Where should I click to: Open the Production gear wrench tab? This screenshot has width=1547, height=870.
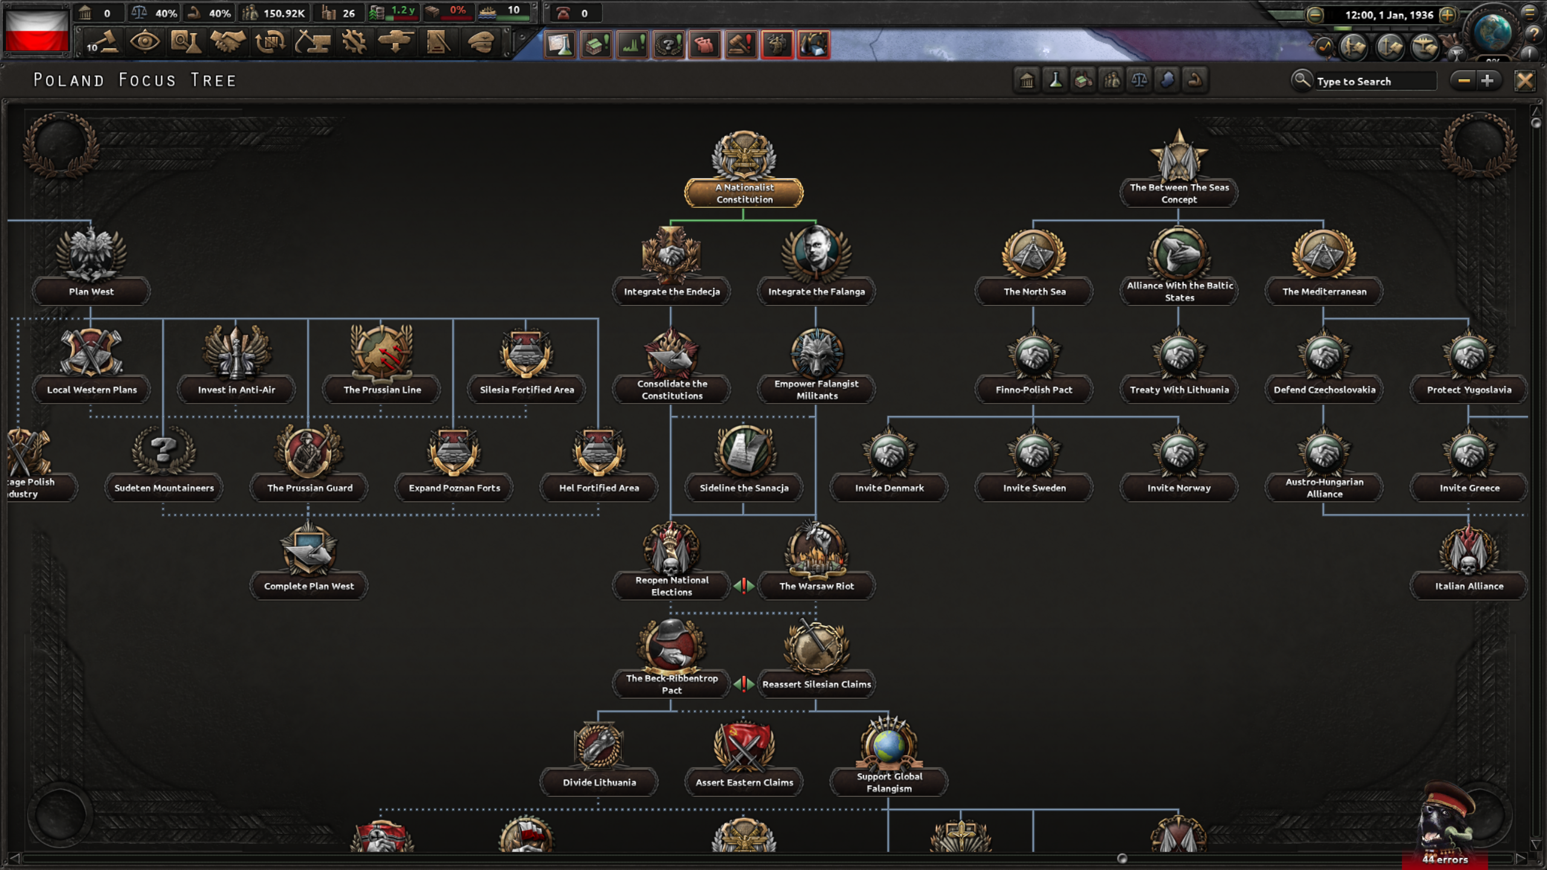coord(354,42)
